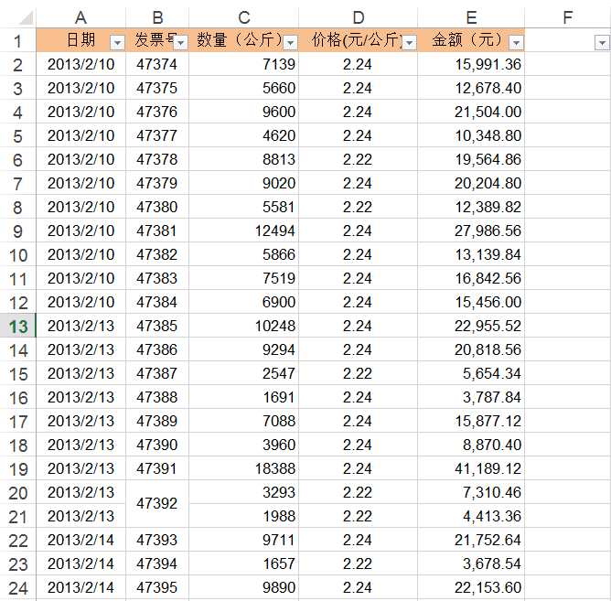
Task: Select amount cell 20,204.80
Action: (471, 183)
